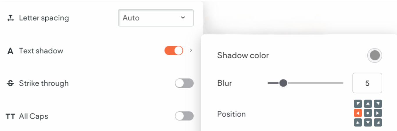397x131 pixels.
Task: Set shadow position to top-left arrow
Action: pos(358,104)
